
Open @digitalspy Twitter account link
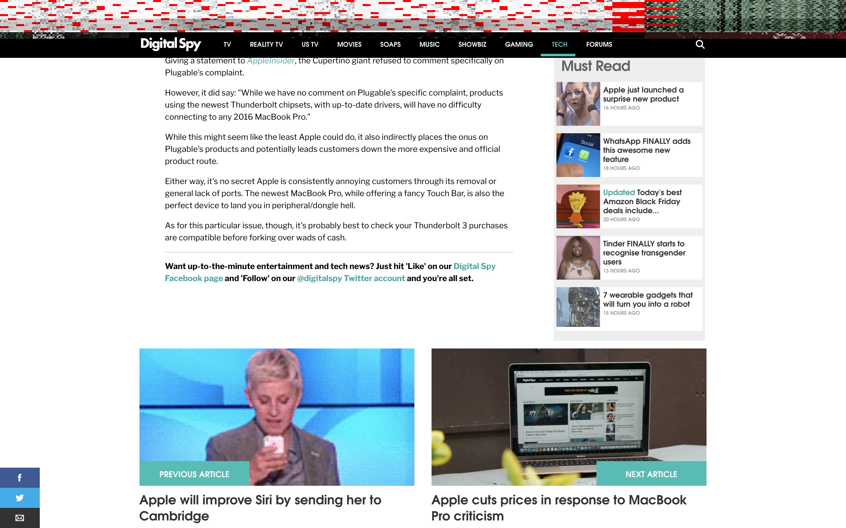click(x=351, y=278)
